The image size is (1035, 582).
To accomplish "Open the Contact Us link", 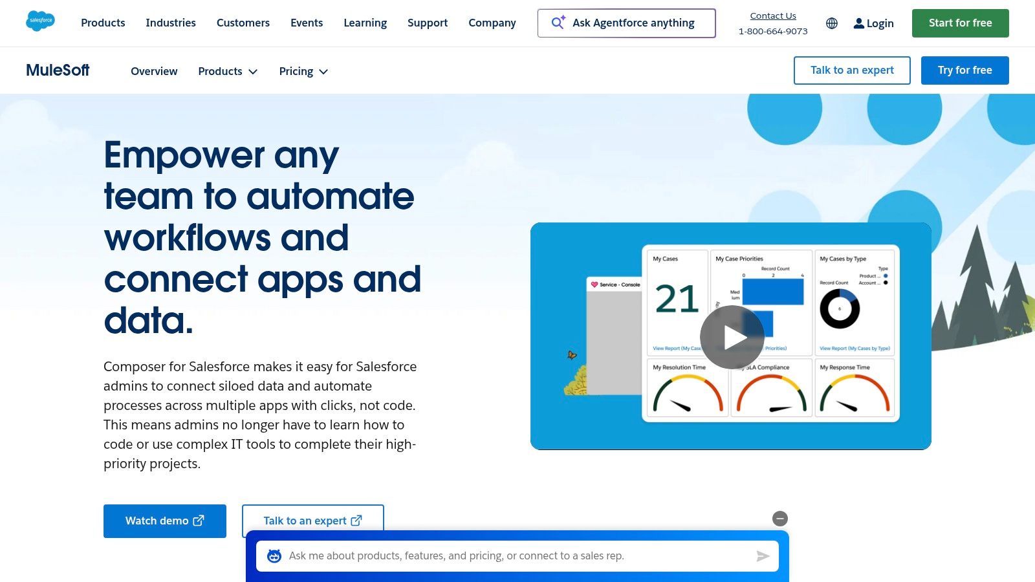I will point(773,16).
